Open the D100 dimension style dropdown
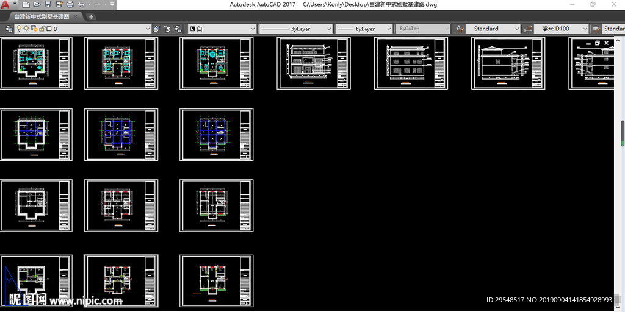Viewport: 625px width, 312px height. click(x=585, y=29)
